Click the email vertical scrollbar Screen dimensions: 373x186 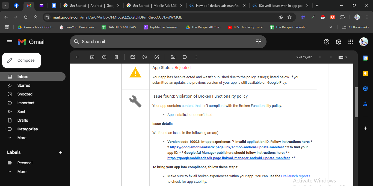coord(356,102)
